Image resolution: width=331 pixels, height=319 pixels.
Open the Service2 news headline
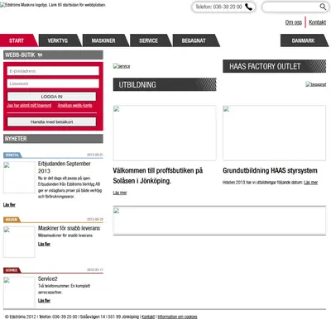48,279
